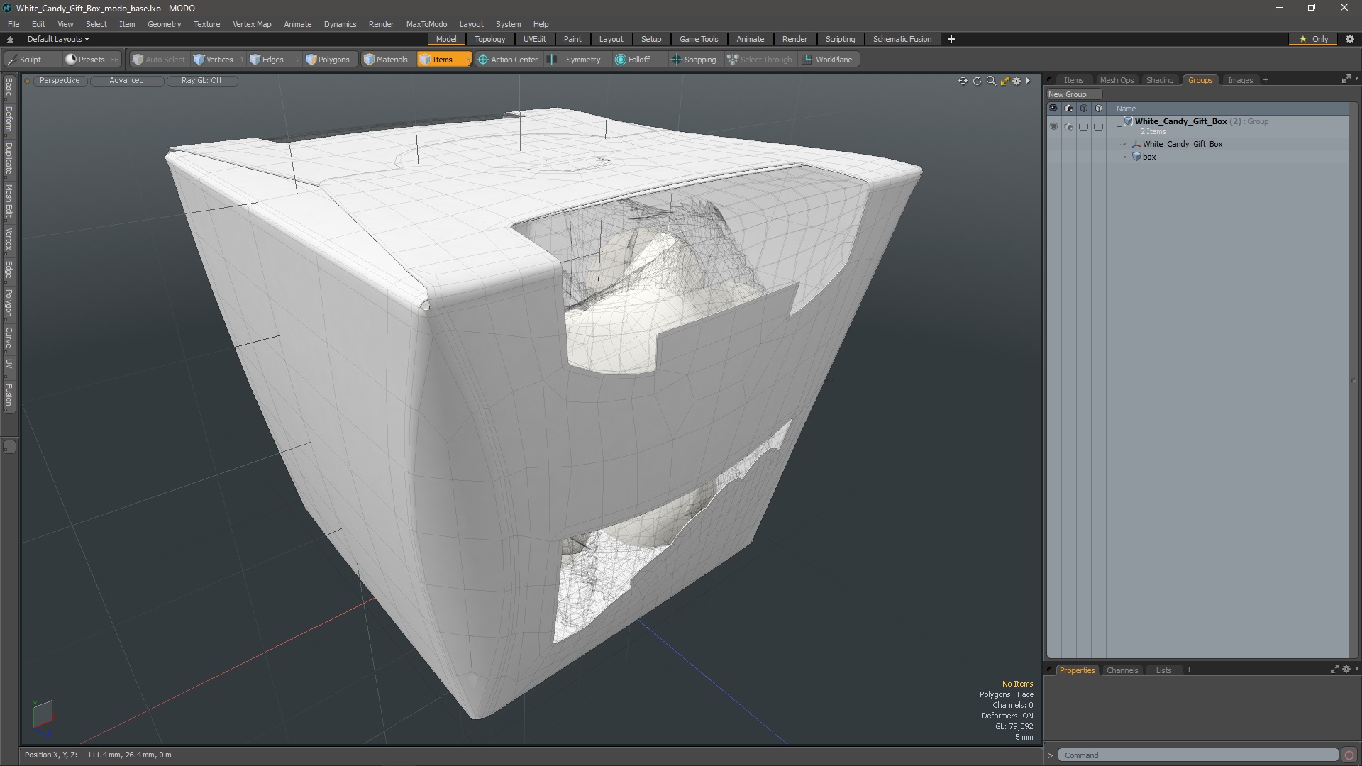Click the viewport zoom magnifier icon
Screen dimensions: 1362x766
click(991, 81)
